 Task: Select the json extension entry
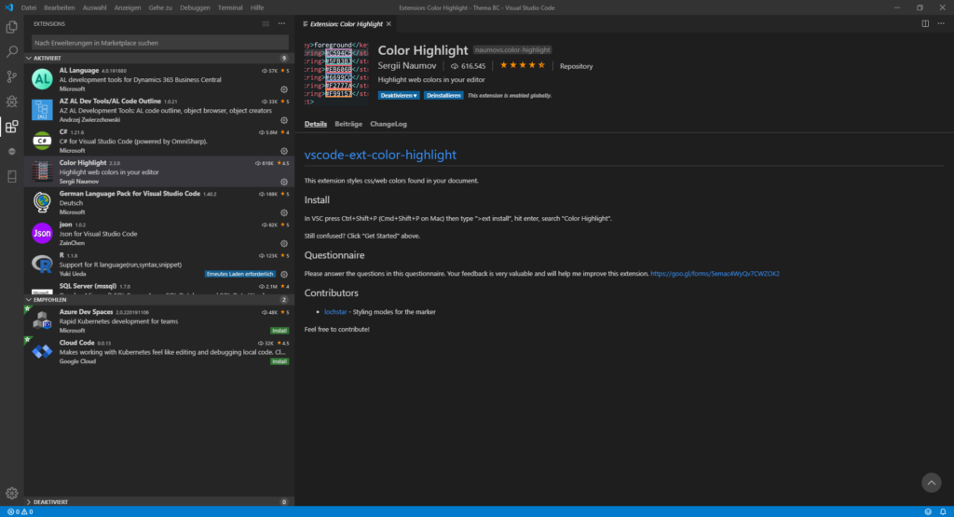tap(159, 233)
